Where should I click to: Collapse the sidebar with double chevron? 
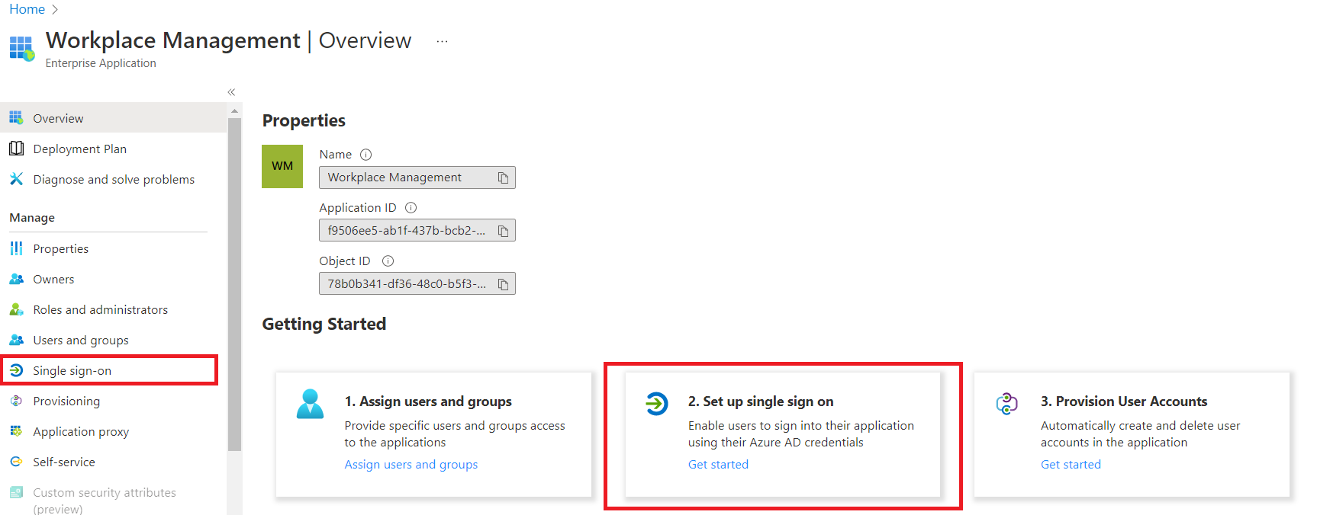coord(231,92)
